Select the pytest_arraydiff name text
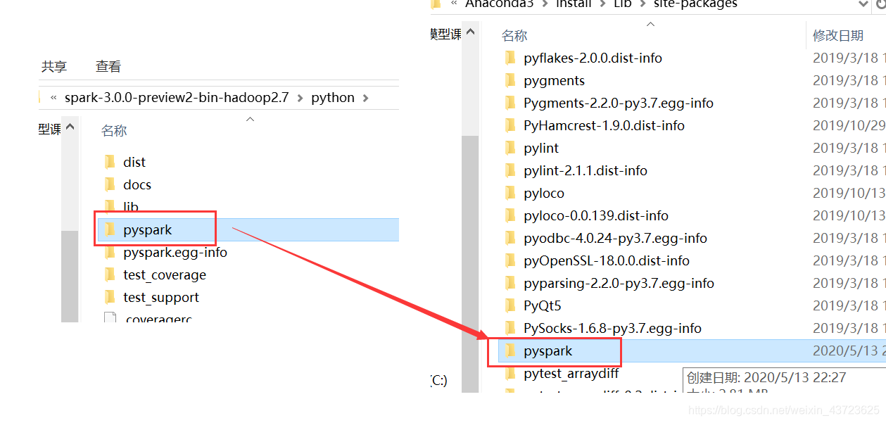 [x=571, y=373]
